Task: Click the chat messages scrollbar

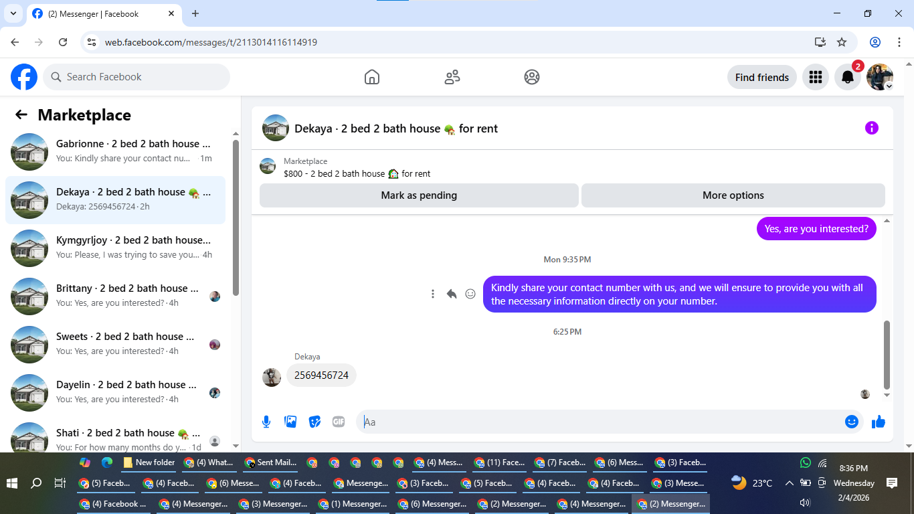Action: tap(887, 355)
